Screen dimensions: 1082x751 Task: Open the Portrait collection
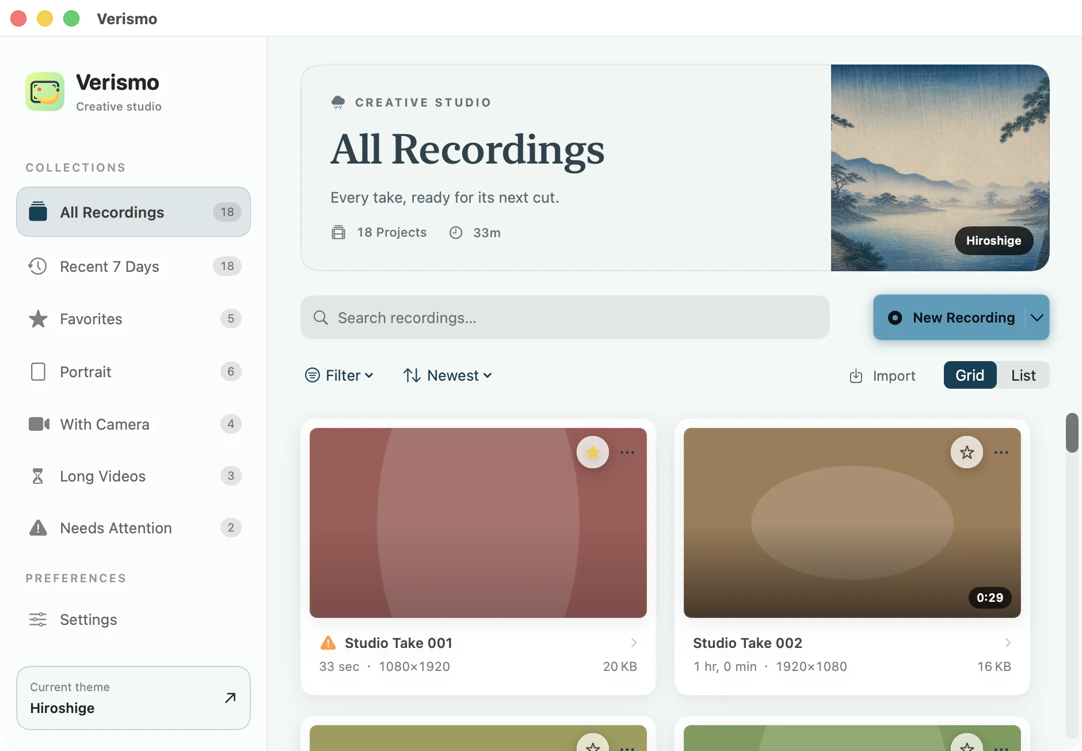pyautogui.click(x=134, y=371)
